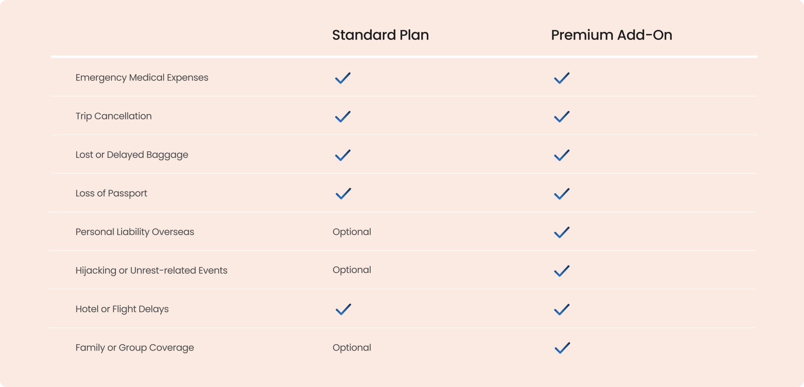804x387 pixels.
Task: Click Premium Add-On checkmark for Emergency Medical Expenses
Action: (562, 78)
